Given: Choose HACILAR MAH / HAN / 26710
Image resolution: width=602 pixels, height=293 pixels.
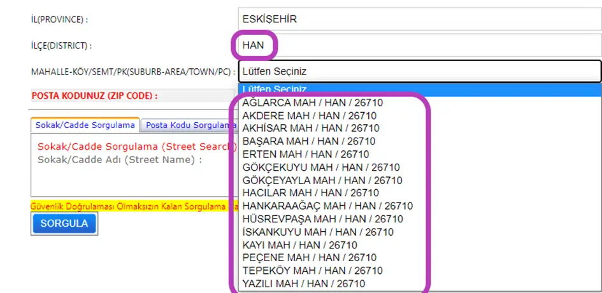Looking at the screenshot, I should click(x=311, y=193).
